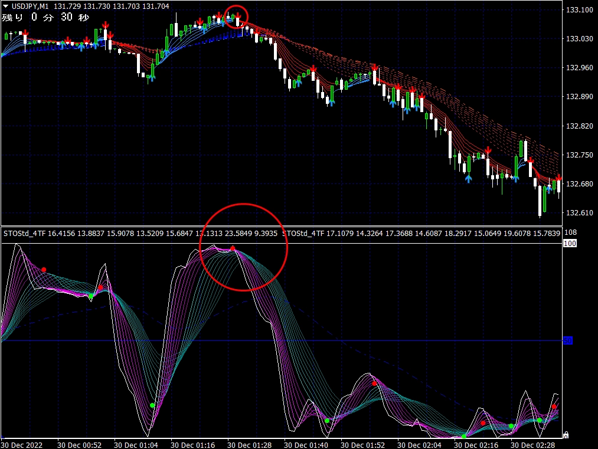Select the blue level box on indicator scale
598x449 pixels.
point(568,340)
